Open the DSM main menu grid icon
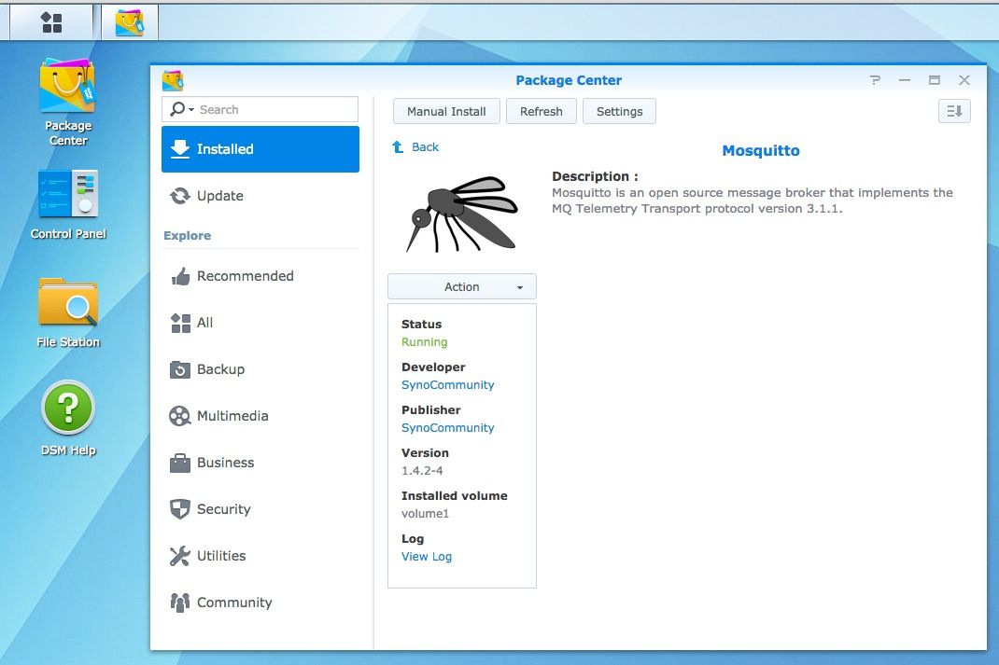The image size is (999, 665). [51, 22]
